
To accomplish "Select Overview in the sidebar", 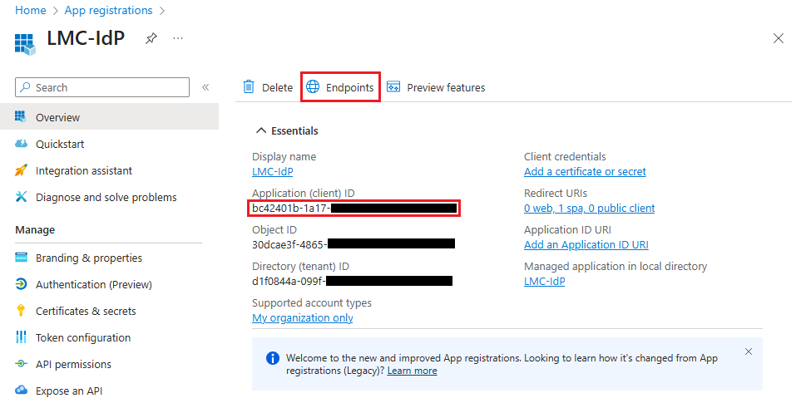I will click(57, 117).
